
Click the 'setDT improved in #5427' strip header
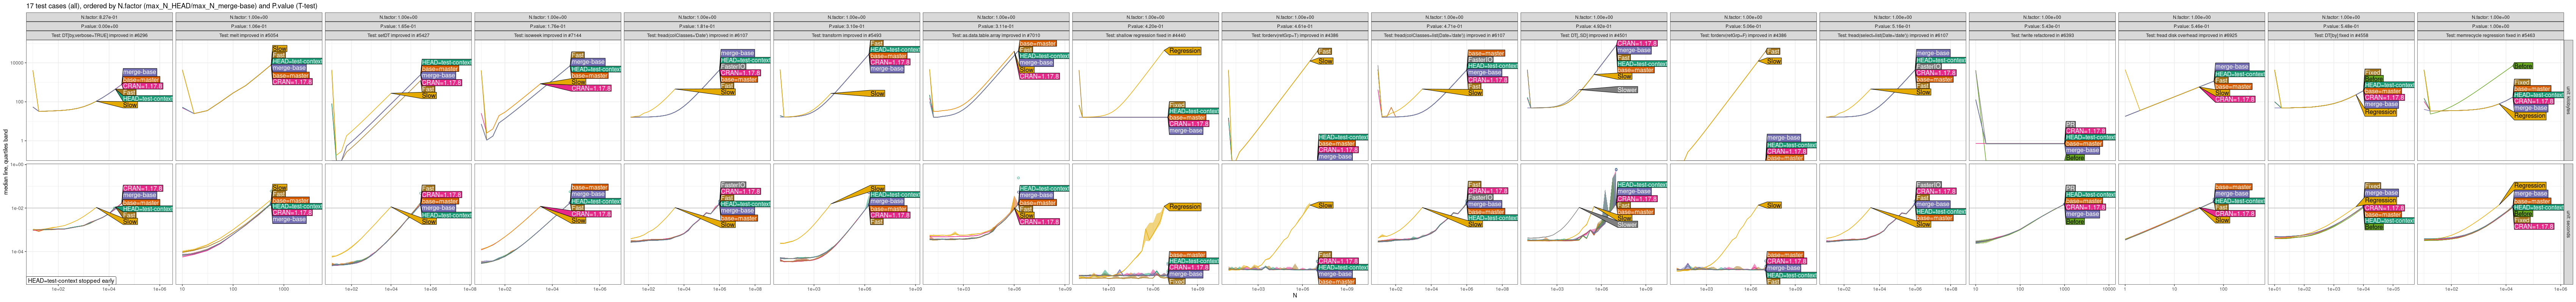click(398, 35)
